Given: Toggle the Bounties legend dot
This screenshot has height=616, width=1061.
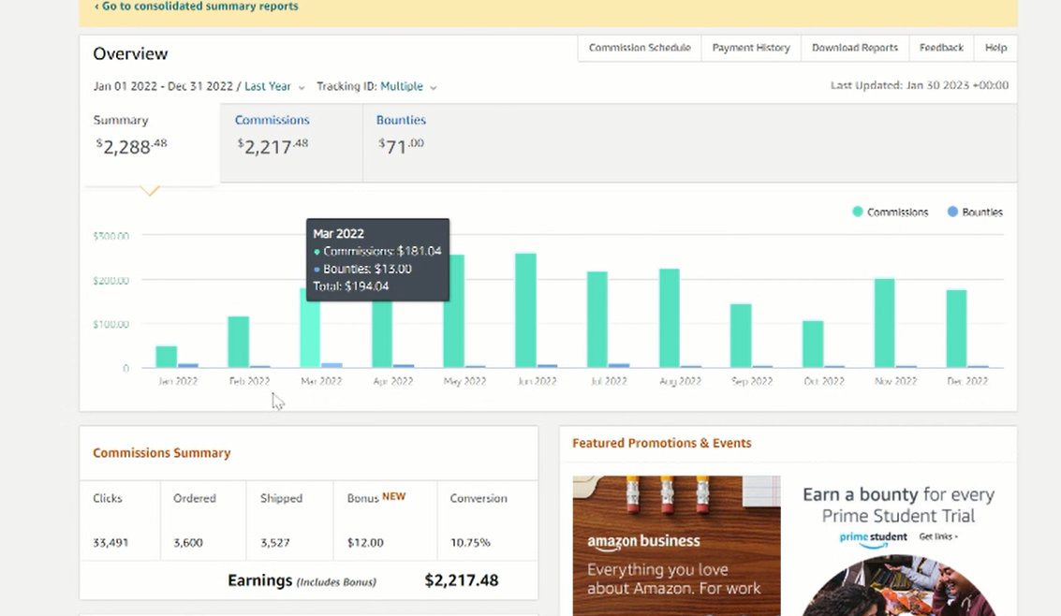Looking at the screenshot, I should point(952,212).
